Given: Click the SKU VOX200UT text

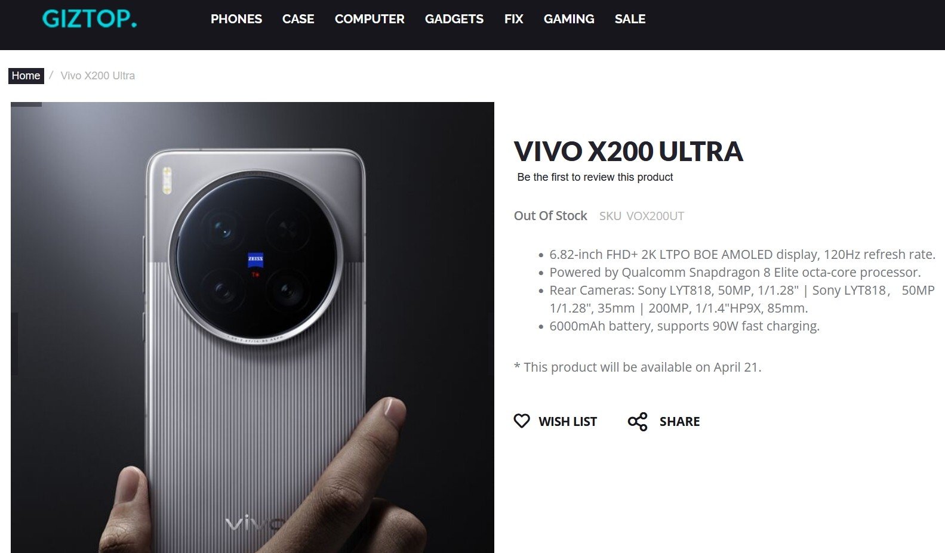Looking at the screenshot, I should [642, 216].
